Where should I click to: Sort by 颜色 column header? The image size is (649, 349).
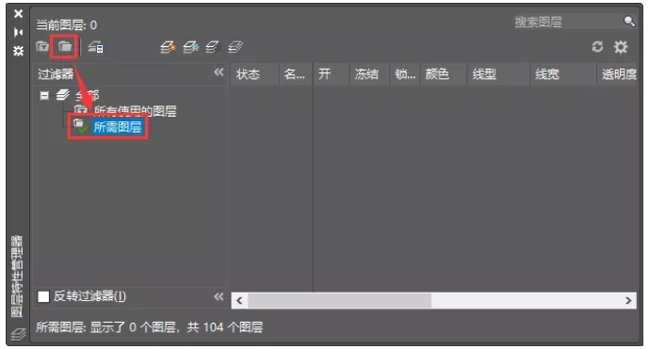pos(444,74)
